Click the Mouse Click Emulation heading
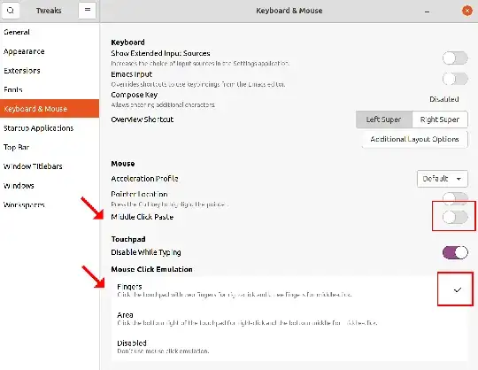478x370 pixels. point(152,269)
